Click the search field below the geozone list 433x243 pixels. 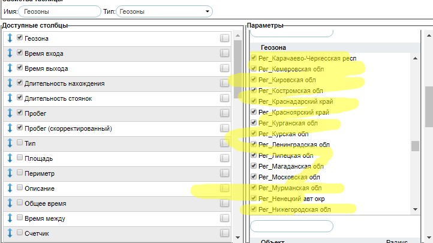tap(291, 226)
